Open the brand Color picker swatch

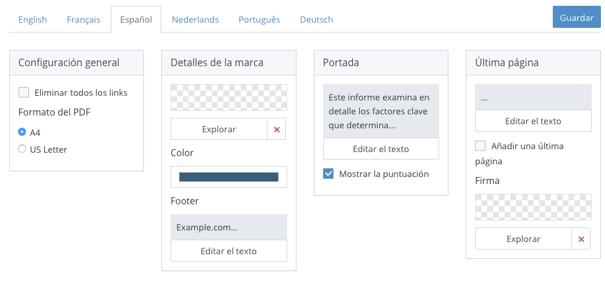pyautogui.click(x=229, y=177)
